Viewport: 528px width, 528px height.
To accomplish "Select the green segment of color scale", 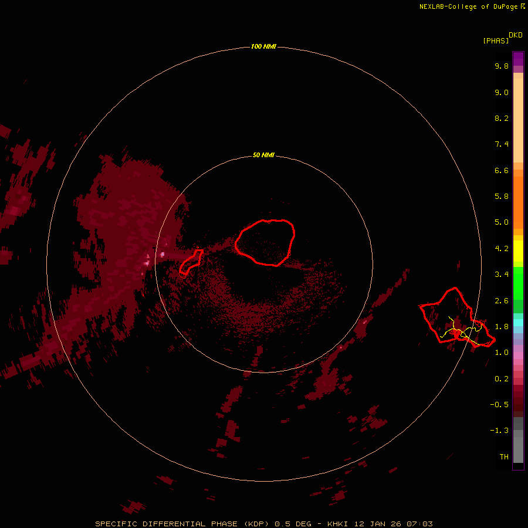I will [518, 283].
